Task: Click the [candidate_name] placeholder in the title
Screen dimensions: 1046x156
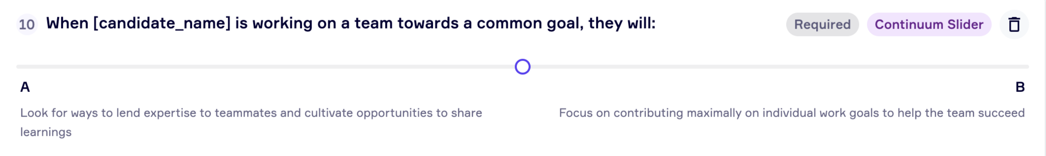Action: (161, 24)
